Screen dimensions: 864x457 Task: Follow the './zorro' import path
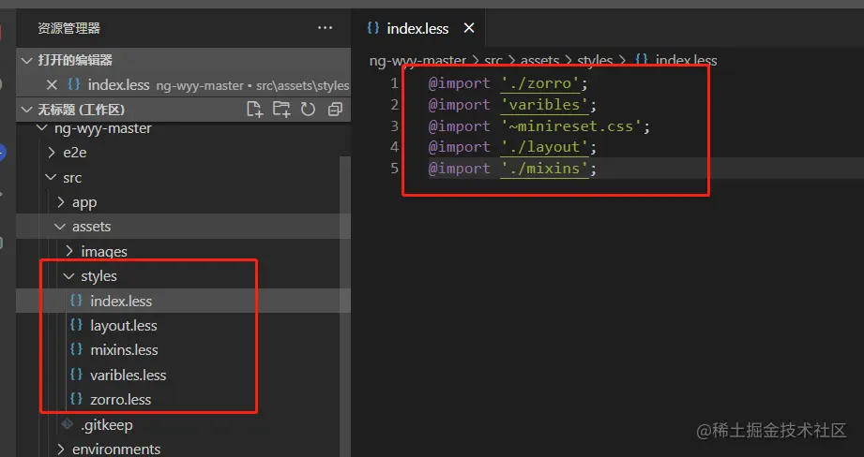click(540, 83)
